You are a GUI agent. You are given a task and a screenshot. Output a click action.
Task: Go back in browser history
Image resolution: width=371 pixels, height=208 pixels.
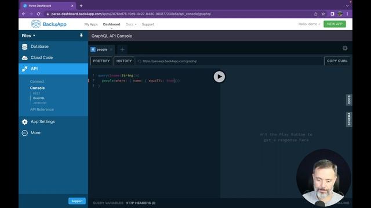coord(24,14)
